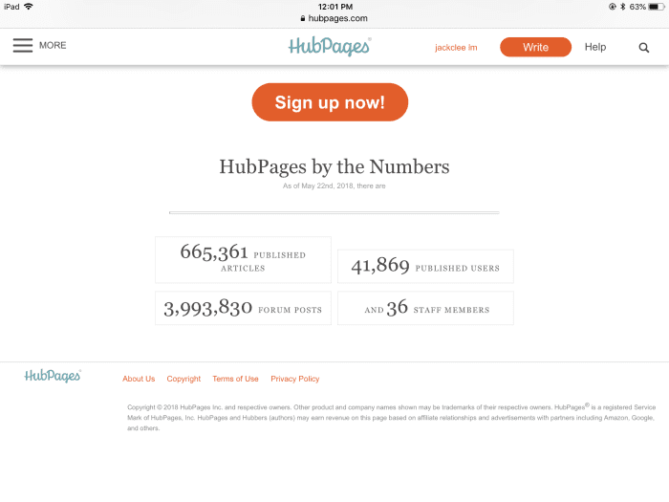The image size is (669, 502).
Task: Open the jackclee lm profile link
Action: coord(456,48)
